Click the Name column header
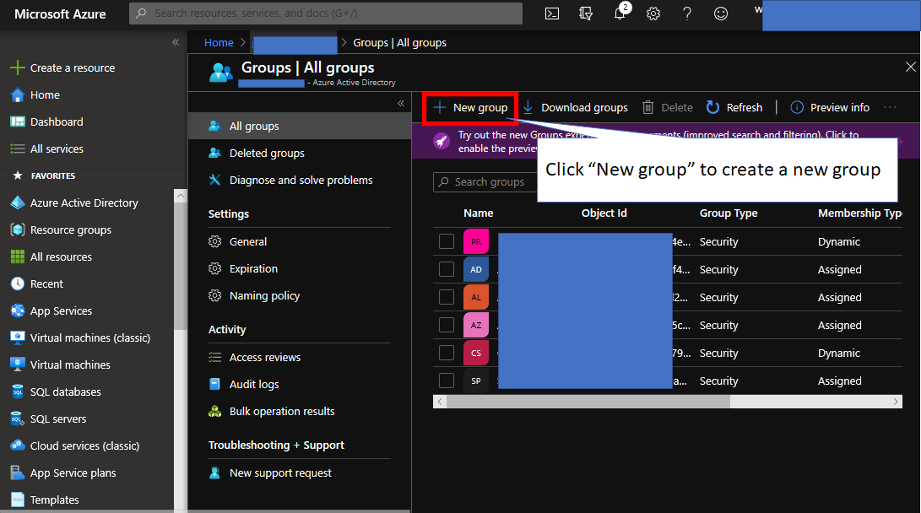Viewport: 921px width, 513px height. pos(478,213)
